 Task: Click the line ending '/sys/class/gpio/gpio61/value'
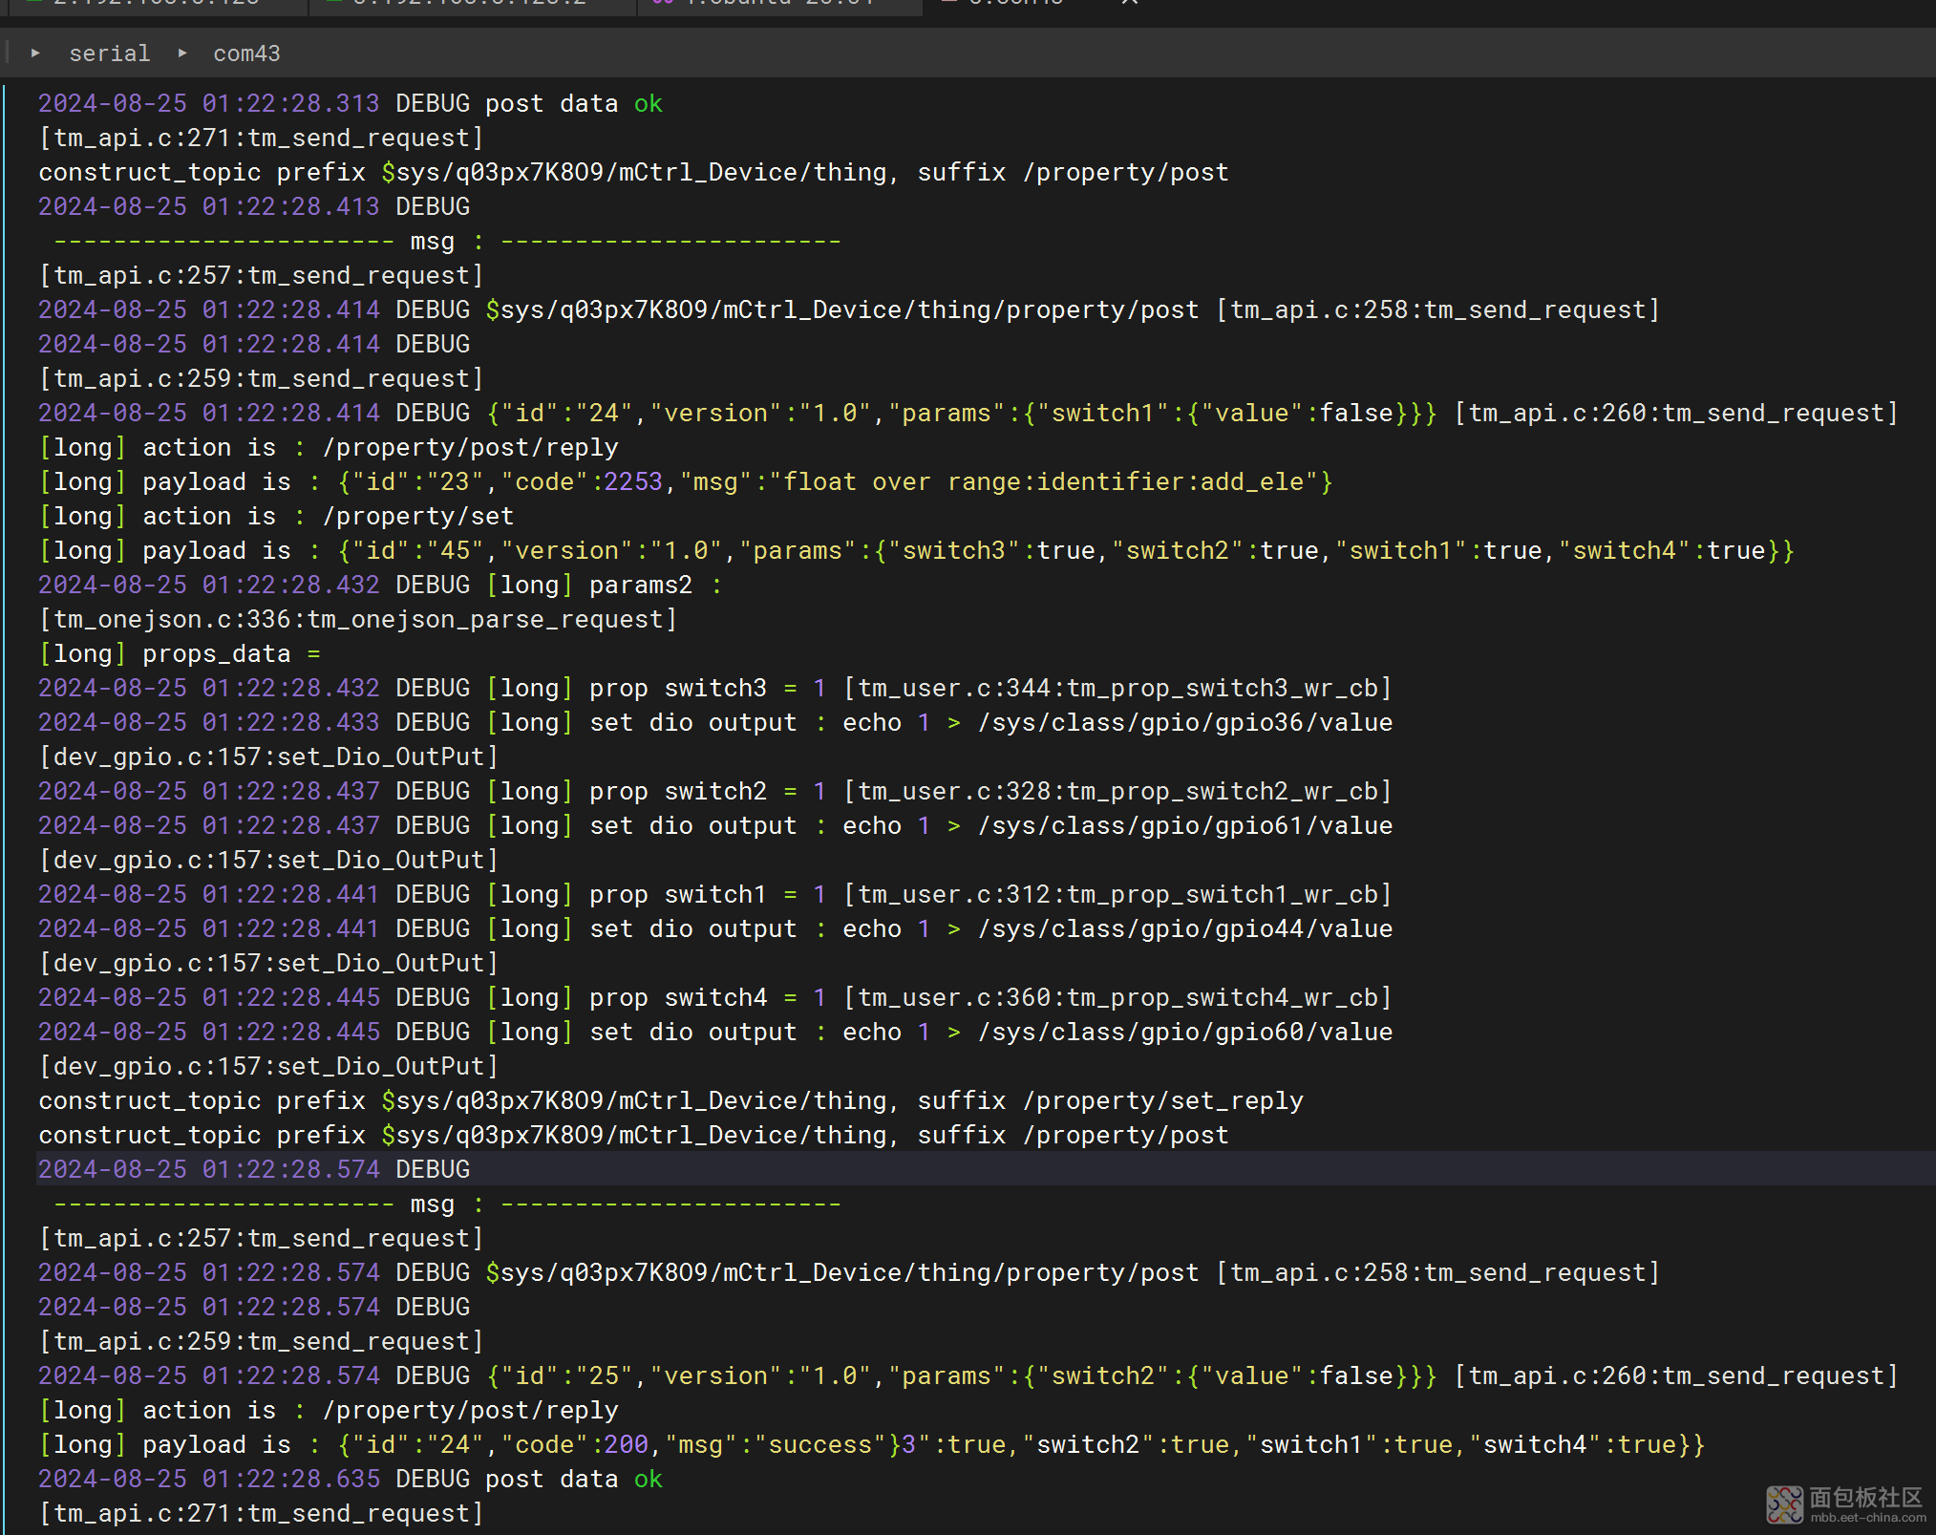pyautogui.click(x=715, y=825)
